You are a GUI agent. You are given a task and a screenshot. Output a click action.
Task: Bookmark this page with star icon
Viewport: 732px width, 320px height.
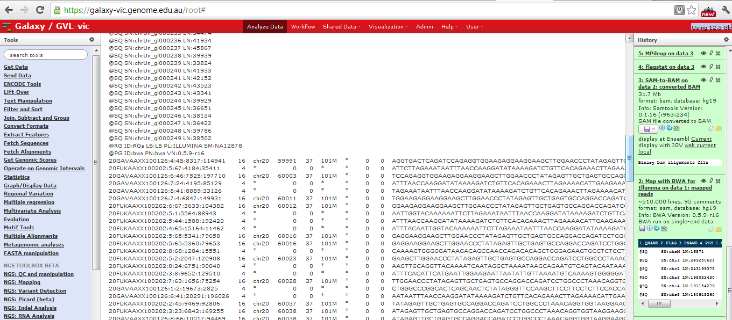coord(692,10)
